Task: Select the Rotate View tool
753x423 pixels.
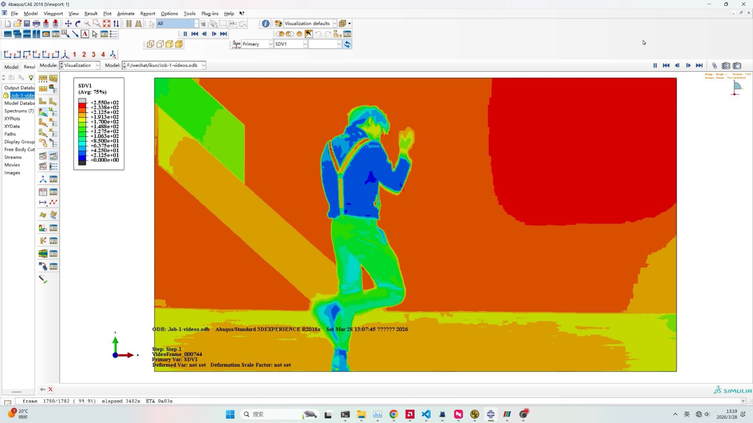Action: click(x=78, y=23)
